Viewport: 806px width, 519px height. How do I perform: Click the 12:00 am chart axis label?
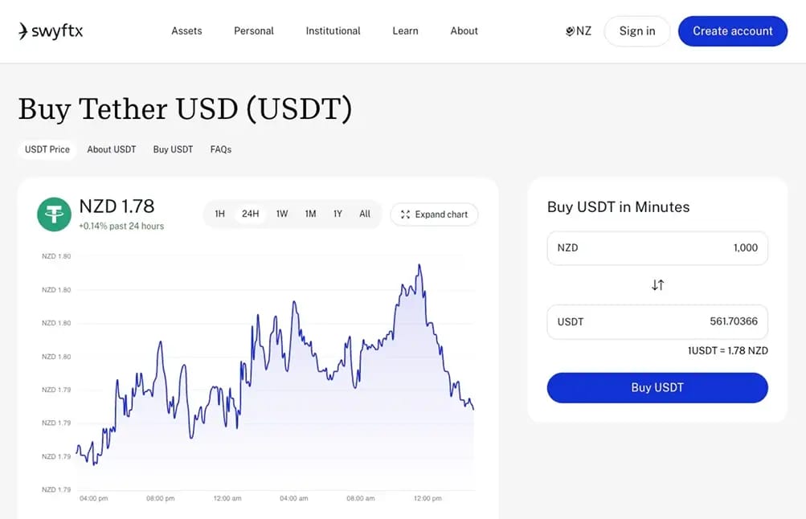[227, 498]
